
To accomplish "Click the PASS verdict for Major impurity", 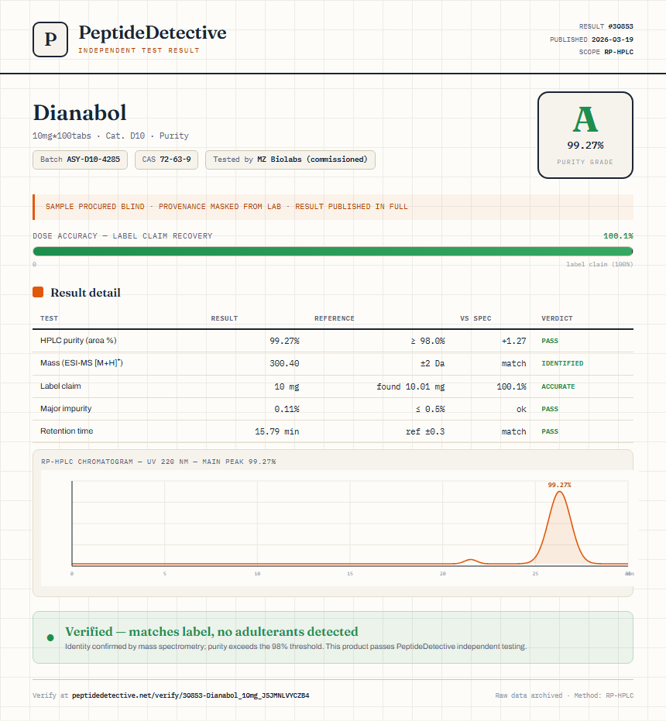I will coord(550,409).
